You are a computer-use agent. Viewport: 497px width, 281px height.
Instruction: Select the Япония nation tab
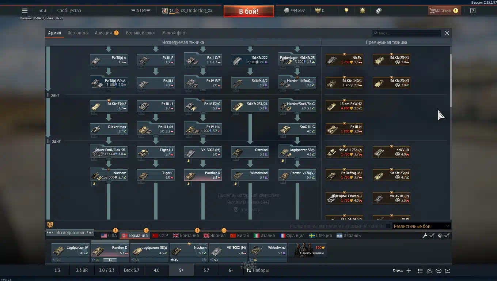click(x=215, y=236)
